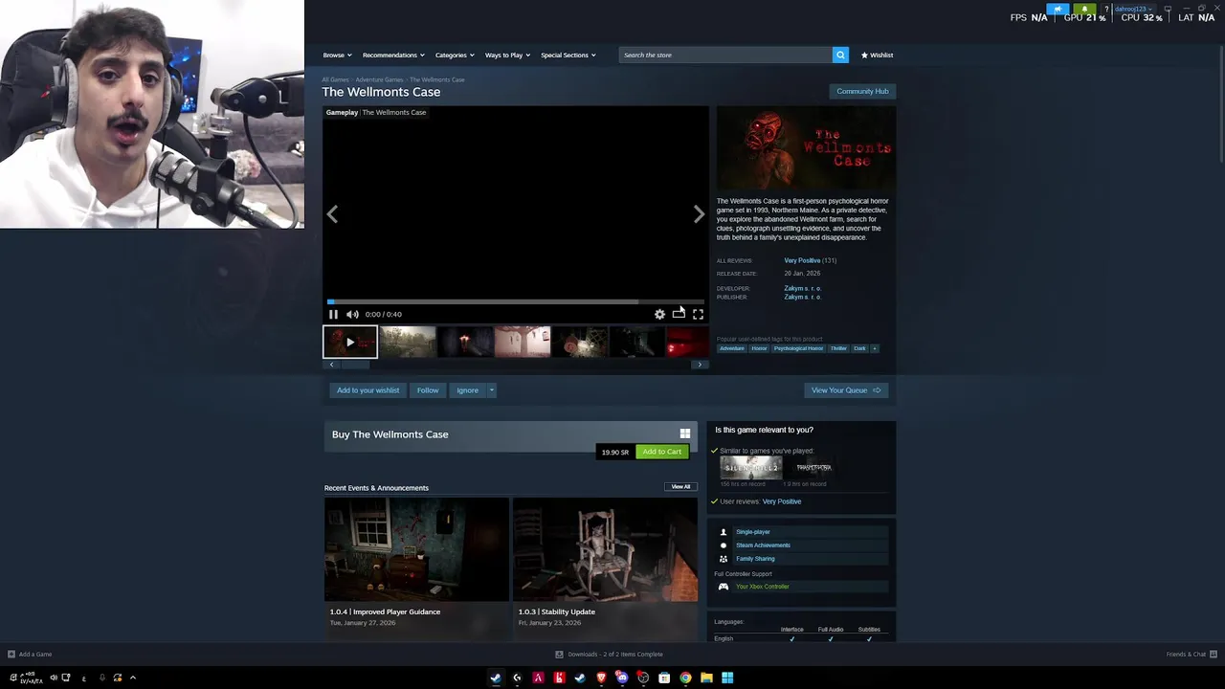Click Add to your wishlist button

[x=367, y=390]
